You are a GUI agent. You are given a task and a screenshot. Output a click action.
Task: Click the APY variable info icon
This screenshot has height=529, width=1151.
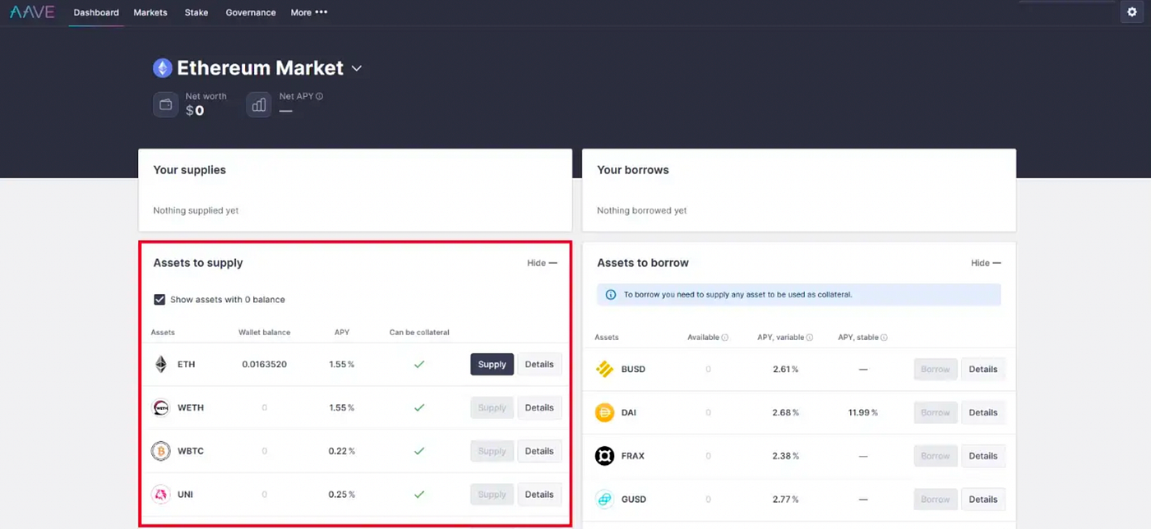[810, 338]
